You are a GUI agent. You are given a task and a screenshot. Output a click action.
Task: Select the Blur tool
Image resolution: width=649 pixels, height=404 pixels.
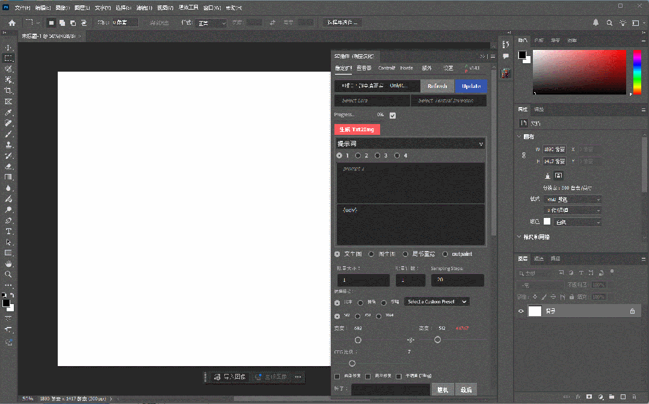(8, 188)
